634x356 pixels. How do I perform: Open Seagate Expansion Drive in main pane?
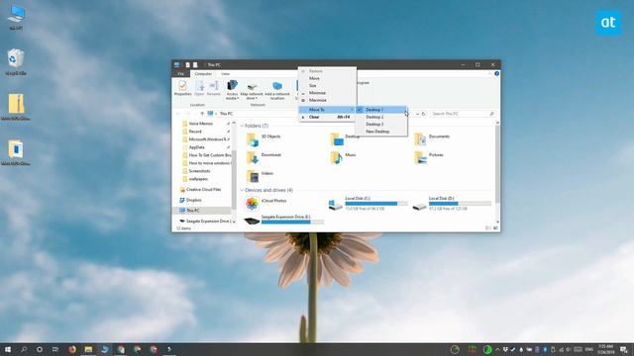[284, 220]
